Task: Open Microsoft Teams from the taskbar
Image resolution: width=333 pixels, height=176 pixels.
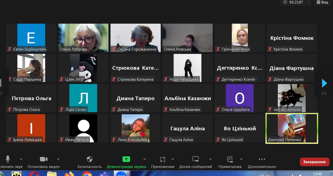Action: pos(105,174)
